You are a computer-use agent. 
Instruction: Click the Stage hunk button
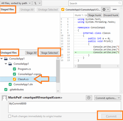click(x=94, y=15)
